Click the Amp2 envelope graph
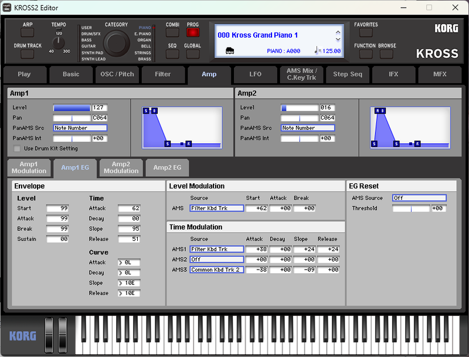The width and height of the screenshot is (469, 357). tap(410, 128)
